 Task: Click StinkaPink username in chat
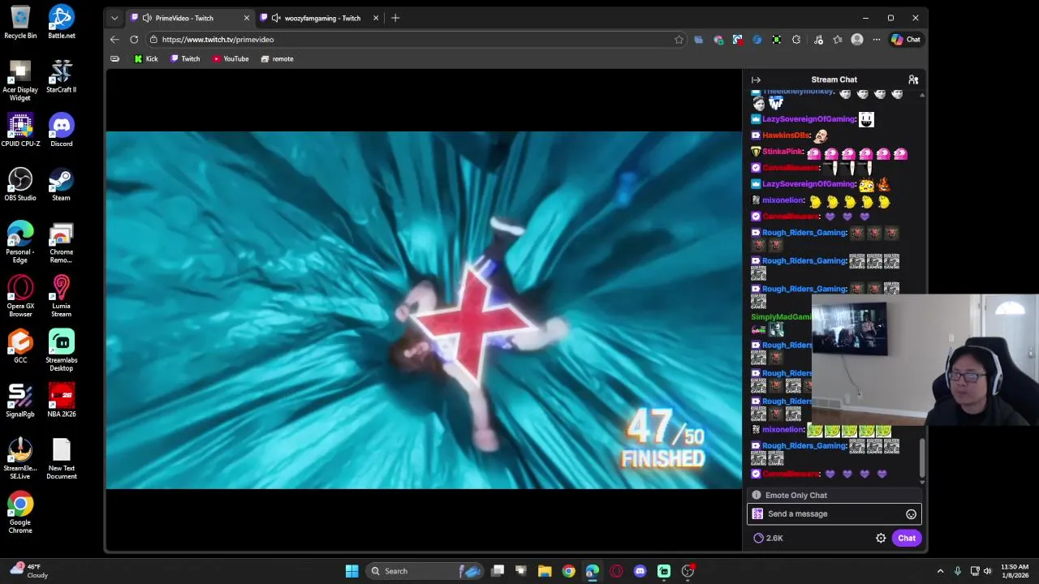click(x=782, y=152)
